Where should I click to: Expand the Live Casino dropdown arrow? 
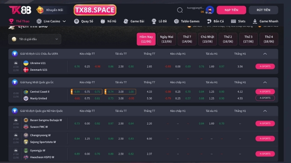(x=64, y=21)
